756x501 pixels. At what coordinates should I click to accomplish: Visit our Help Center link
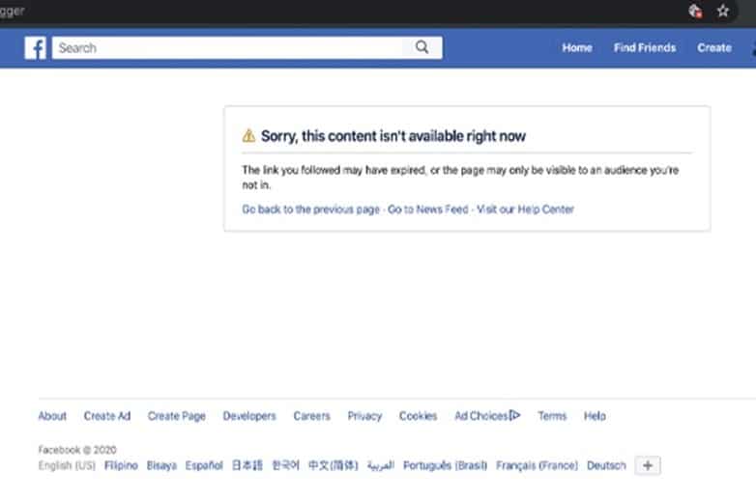(x=525, y=209)
